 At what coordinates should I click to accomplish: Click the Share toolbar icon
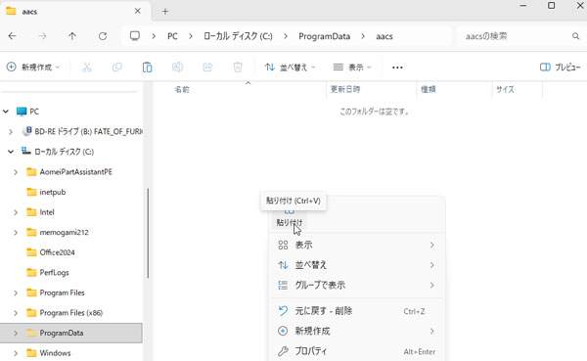pyautogui.click(x=207, y=68)
